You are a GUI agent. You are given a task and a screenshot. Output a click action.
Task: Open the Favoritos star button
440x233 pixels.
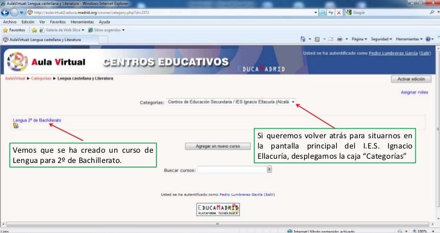tap(14, 30)
